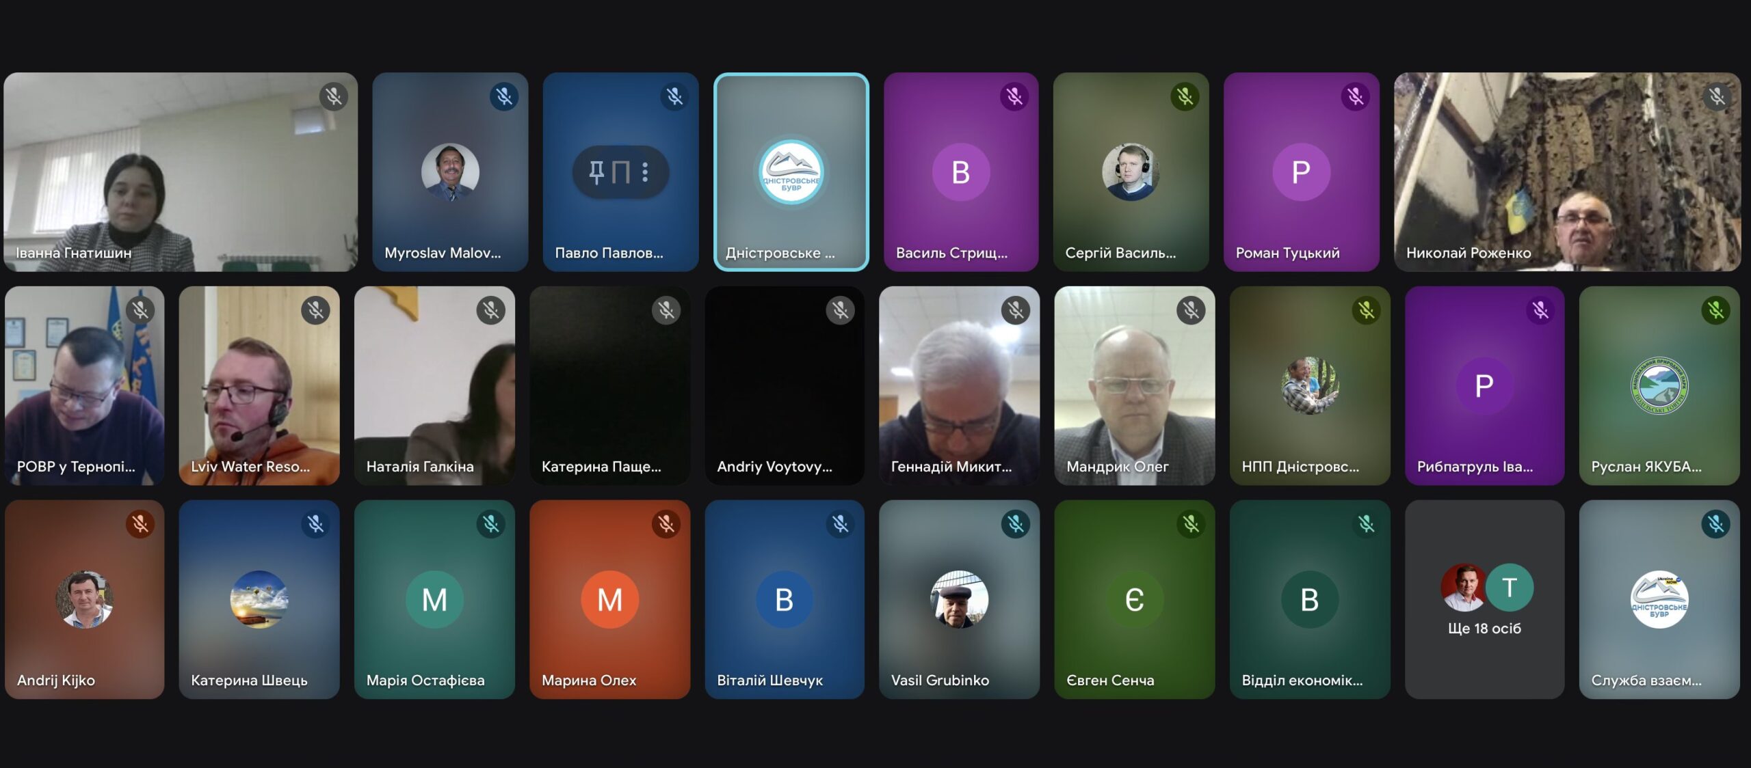
Task: Click Геннадій Микит video tile
Action: click(959, 385)
